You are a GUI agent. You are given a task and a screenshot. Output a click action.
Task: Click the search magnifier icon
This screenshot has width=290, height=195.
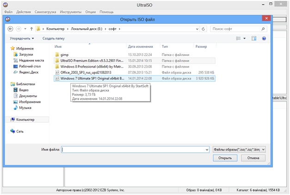point(263,29)
